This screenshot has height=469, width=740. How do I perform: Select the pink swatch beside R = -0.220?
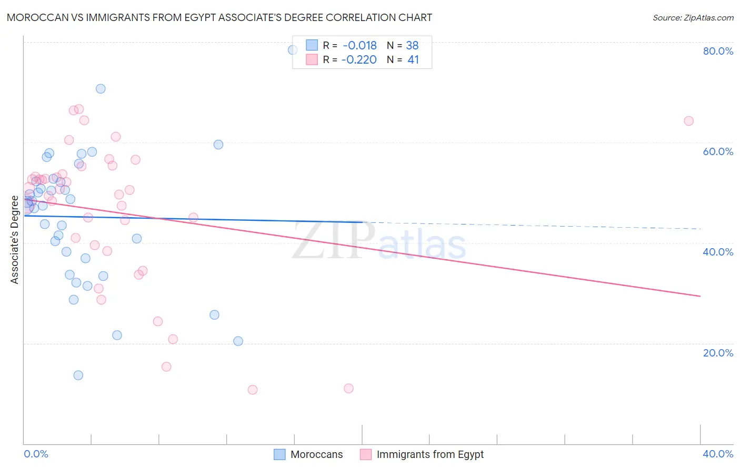point(312,59)
